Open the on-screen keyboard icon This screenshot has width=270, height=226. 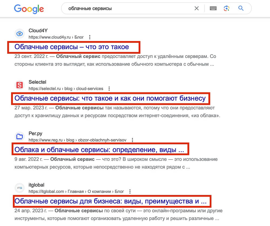pos(213,8)
